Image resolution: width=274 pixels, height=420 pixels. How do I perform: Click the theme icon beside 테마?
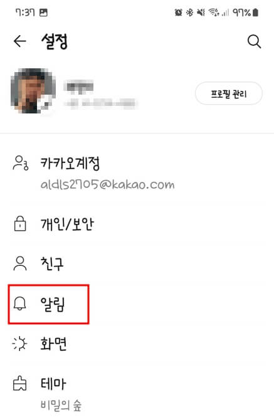(x=20, y=384)
